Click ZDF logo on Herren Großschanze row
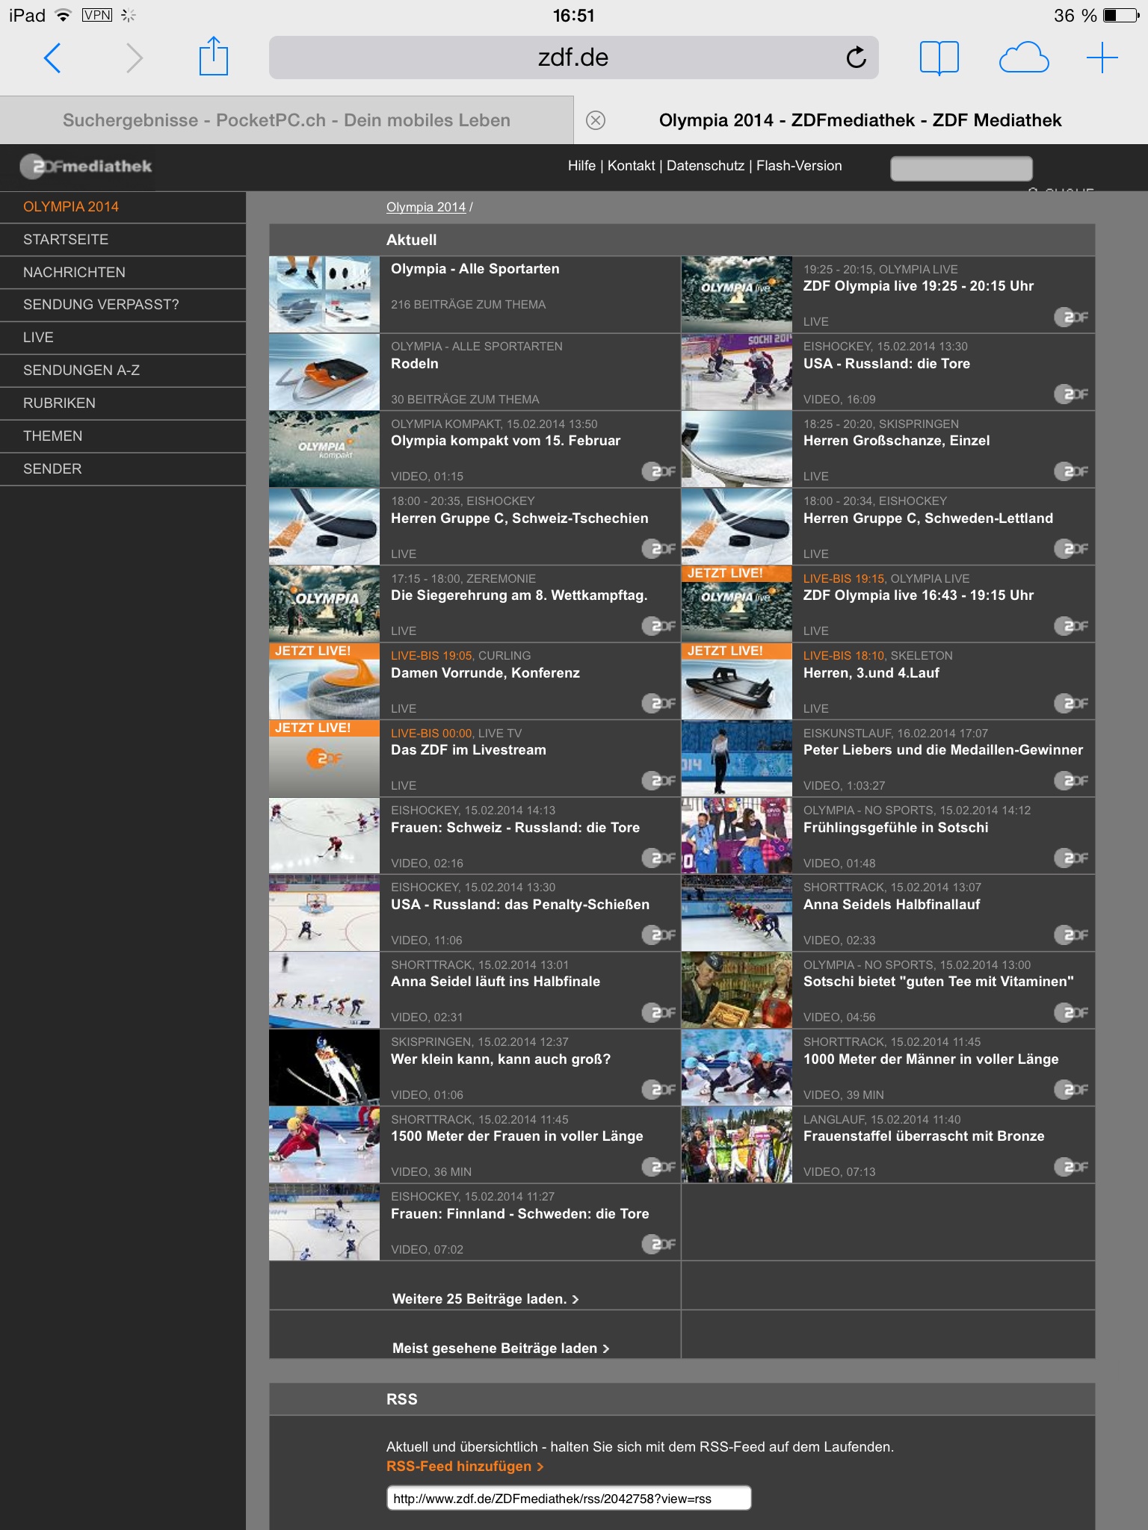The height and width of the screenshot is (1530, 1148). click(1072, 471)
